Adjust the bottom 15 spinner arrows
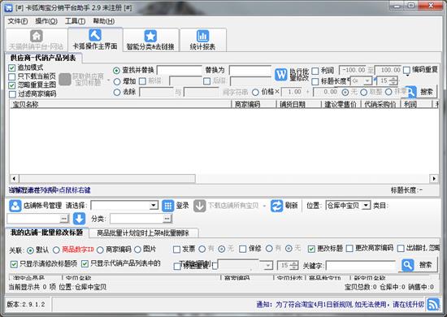Screen dimensions: 447x317 tap(294, 266)
